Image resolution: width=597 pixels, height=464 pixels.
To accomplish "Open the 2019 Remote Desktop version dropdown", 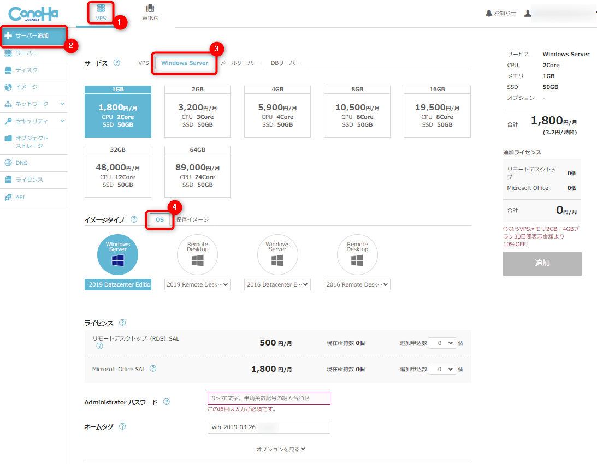I will (x=198, y=284).
